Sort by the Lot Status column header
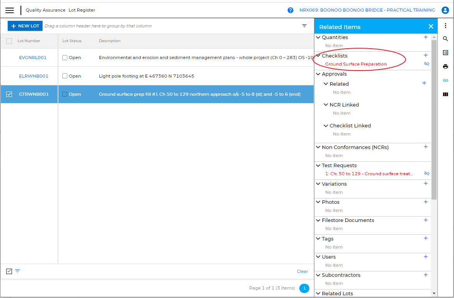This screenshot has width=454, height=298. click(72, 41)
